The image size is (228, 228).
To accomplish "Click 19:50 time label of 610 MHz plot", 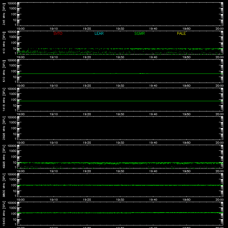I will click(186, 86).
